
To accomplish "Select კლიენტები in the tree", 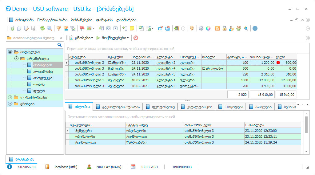I will (x=43, y=71).
